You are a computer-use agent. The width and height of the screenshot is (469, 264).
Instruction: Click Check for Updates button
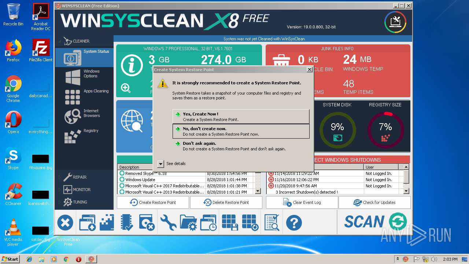coord(374,202)
